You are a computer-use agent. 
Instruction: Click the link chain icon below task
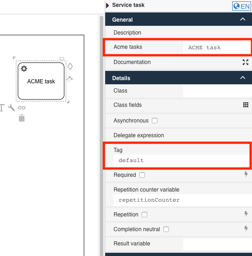click(x=22, y=108)
